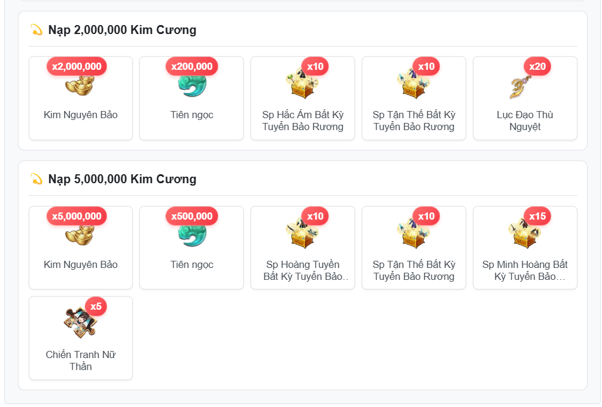Click the Sp Hoàng Tuyền treasure chest icon
Image resolution: width=602 pixels, height=407 pixels.
(x=303, y=233)
